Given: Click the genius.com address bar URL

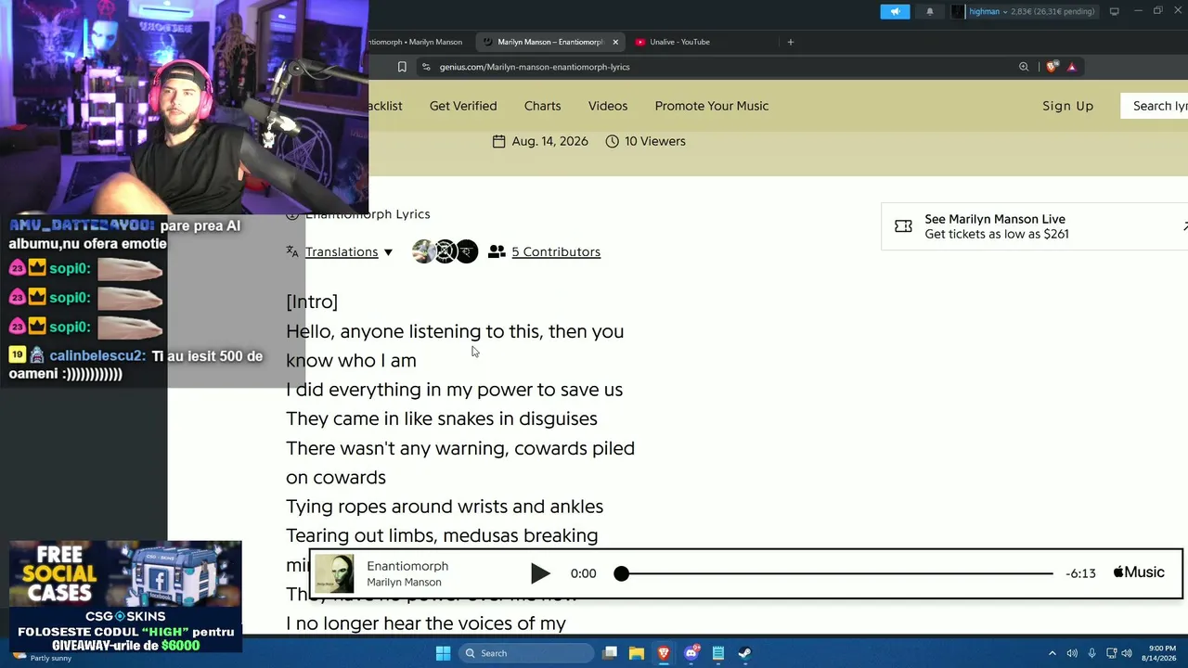Looking at the screenshot, I should [x=535, y=67].
